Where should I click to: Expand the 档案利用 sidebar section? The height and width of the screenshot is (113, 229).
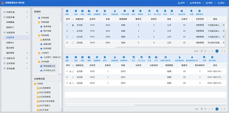[27, 58]
